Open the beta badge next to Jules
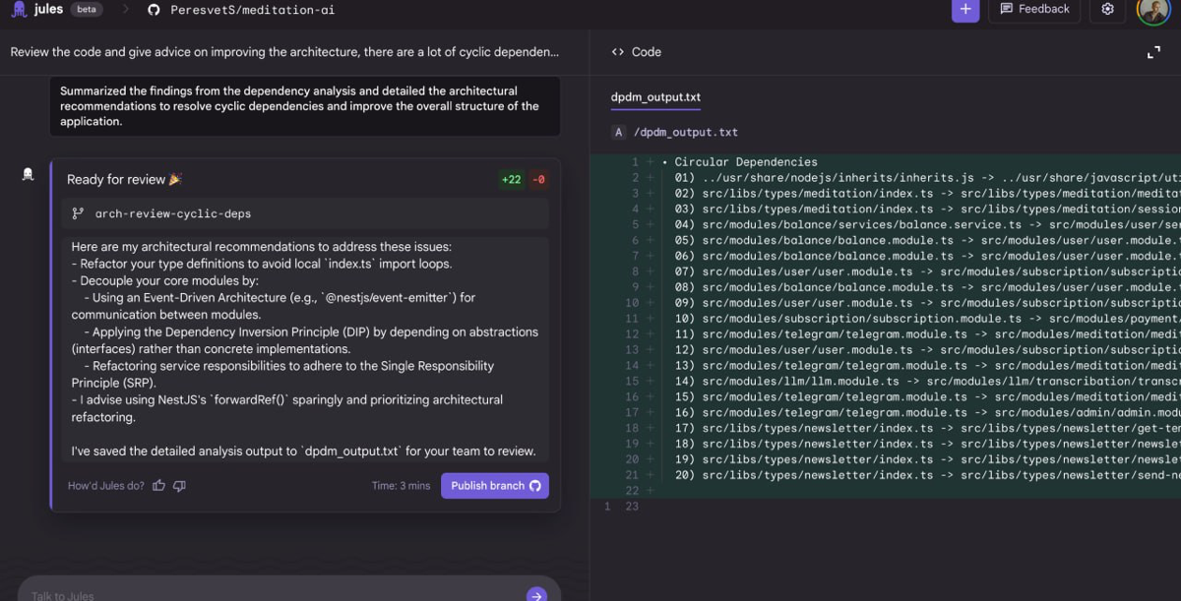The image size is (1181, 601). 88,10
